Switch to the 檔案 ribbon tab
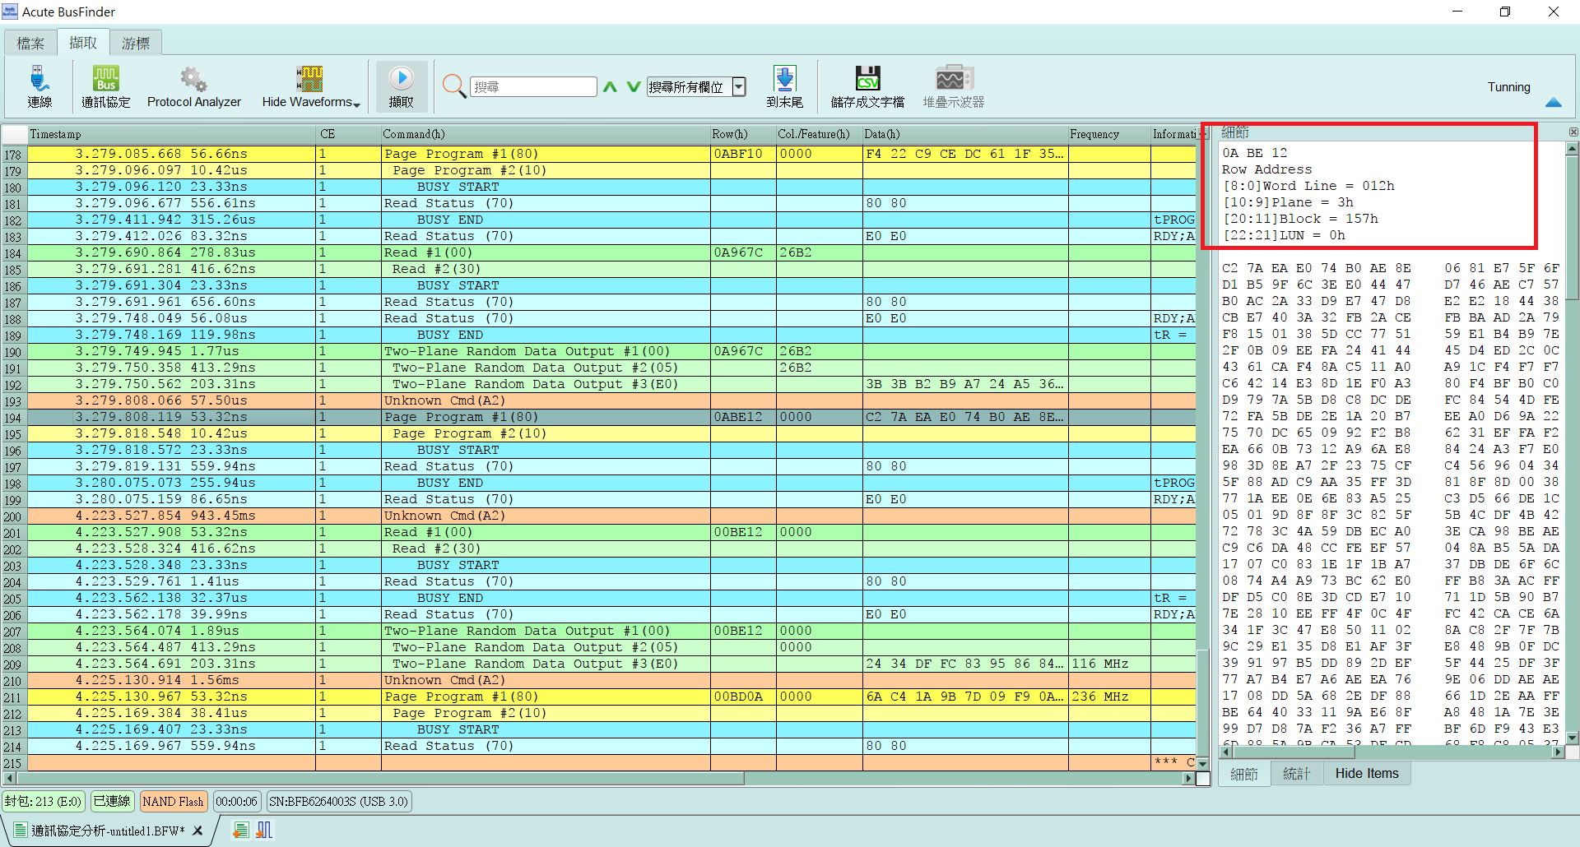The height and width of the screenshot is (847, 1580). pos(30,43)
